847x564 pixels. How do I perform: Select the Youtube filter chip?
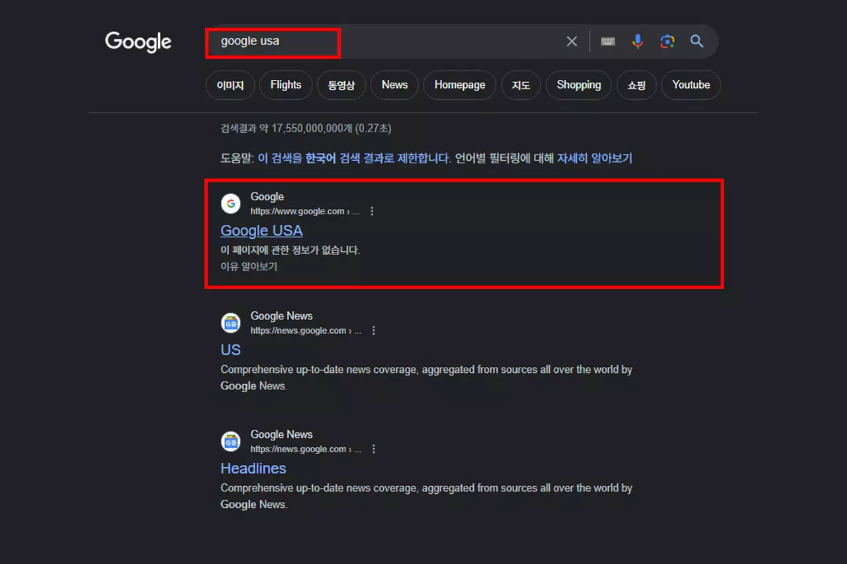coord(691,85)
